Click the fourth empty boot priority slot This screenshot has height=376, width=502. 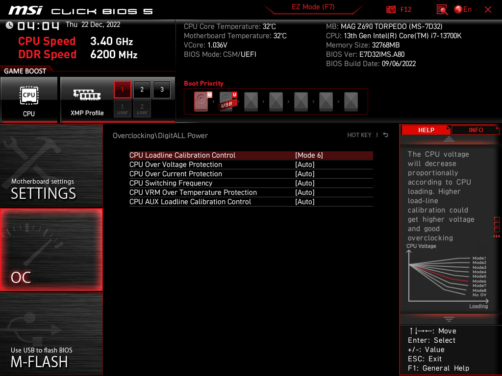(276, 102)
